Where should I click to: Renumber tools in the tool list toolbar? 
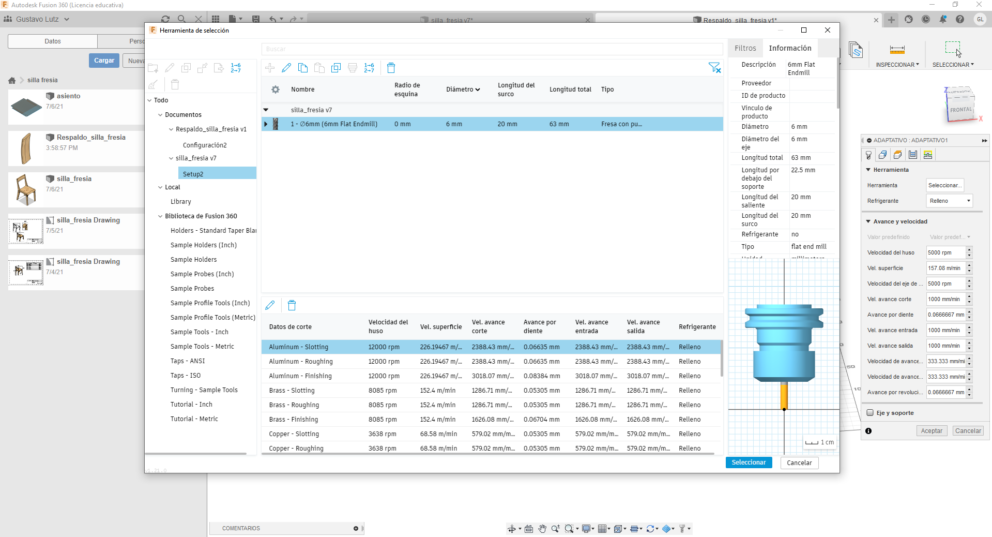click(369, 68)
